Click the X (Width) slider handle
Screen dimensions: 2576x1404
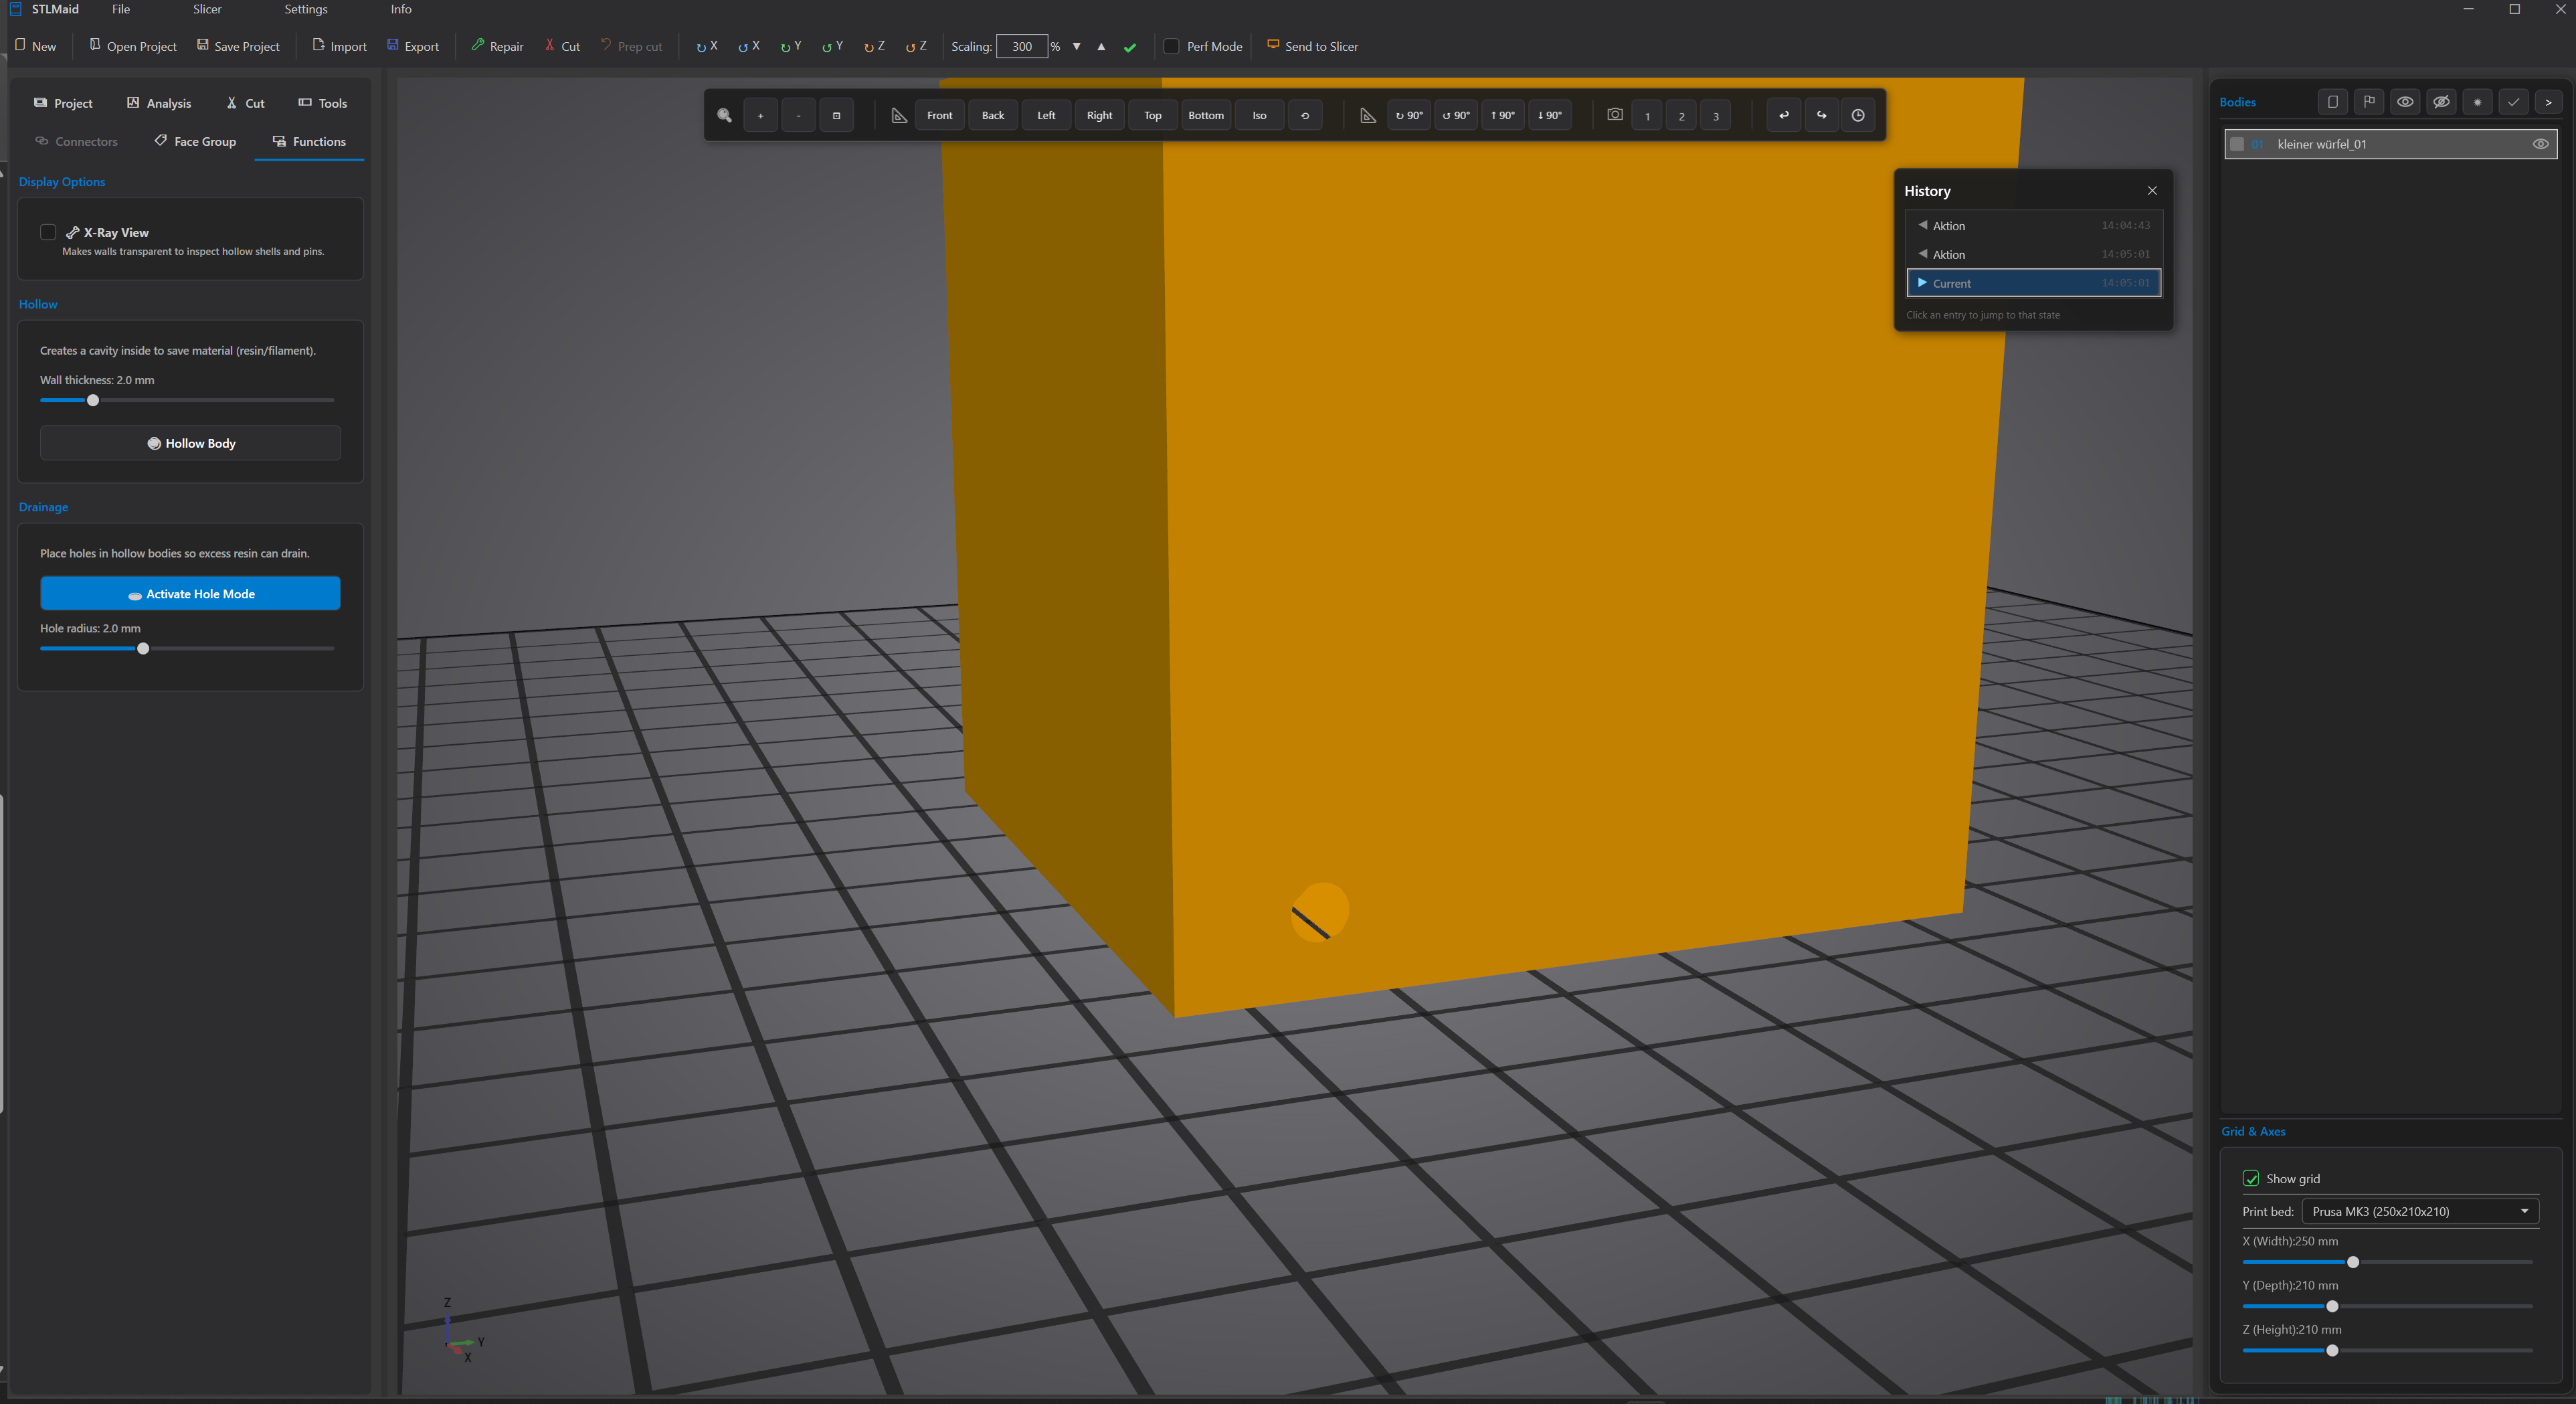(x=2353, y=1262)
